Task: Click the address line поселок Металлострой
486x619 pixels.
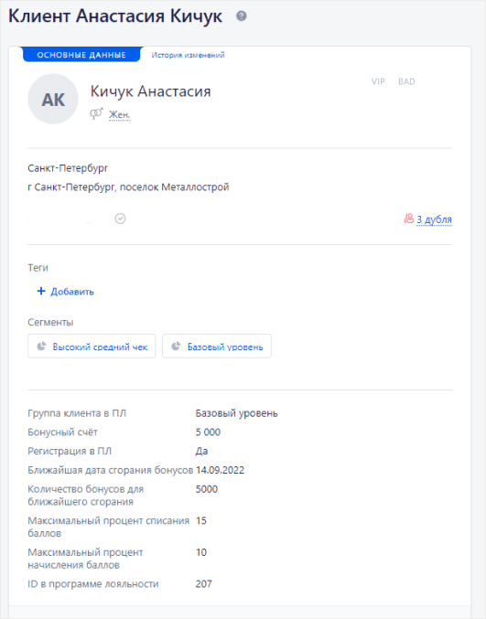Action: pos(128,187)
